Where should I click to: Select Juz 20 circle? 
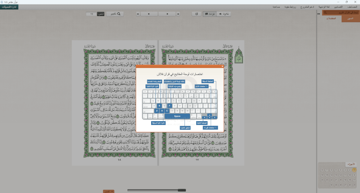pyautogui.click(x=340, y=180)
